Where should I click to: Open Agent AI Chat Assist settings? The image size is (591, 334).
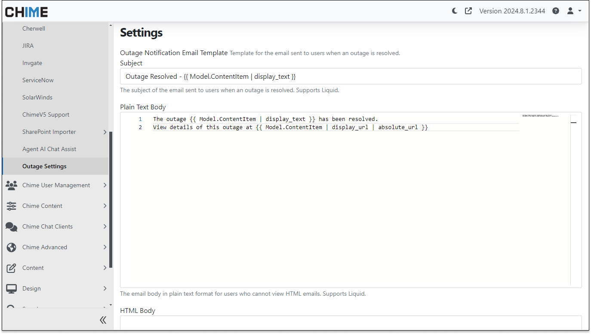[55, 149]
